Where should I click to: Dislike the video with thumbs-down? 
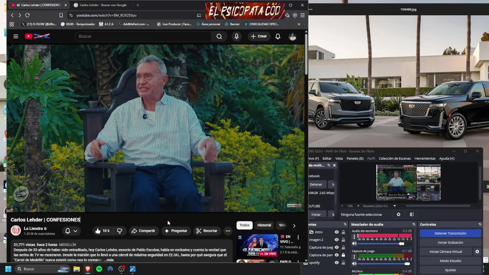point(120,231)
